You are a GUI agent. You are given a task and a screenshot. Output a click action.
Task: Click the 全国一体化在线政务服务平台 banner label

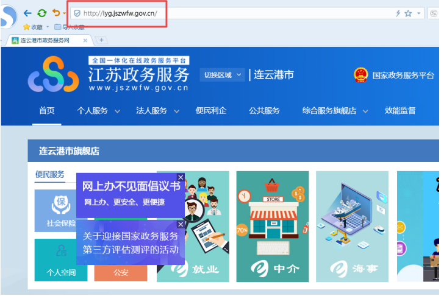pos(139,60)
